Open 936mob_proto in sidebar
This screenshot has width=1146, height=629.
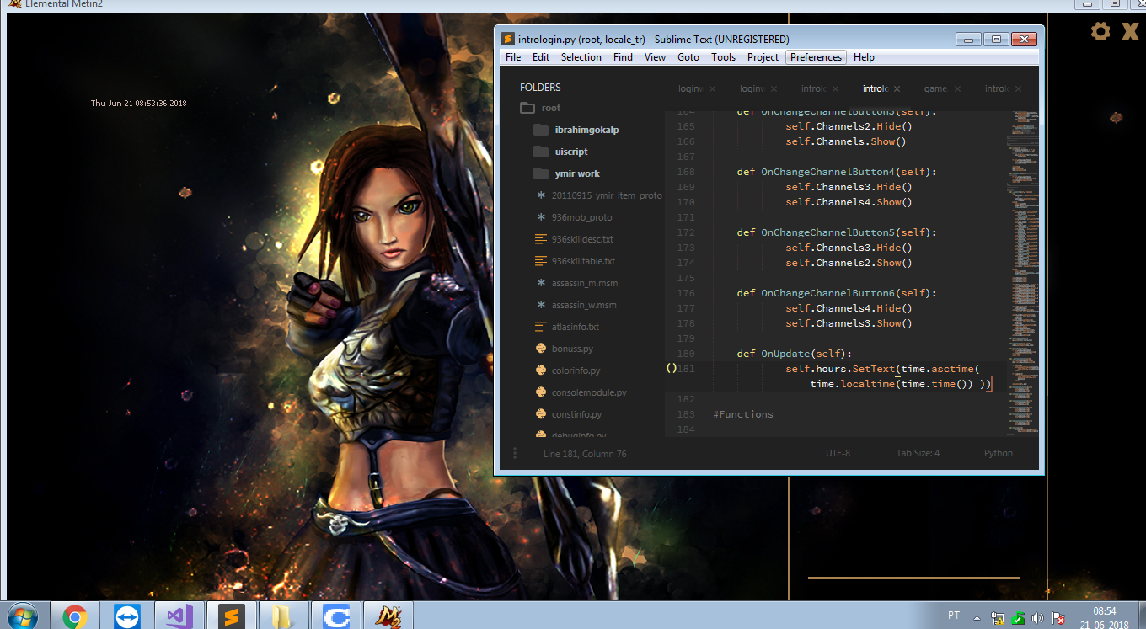[581, 217]
